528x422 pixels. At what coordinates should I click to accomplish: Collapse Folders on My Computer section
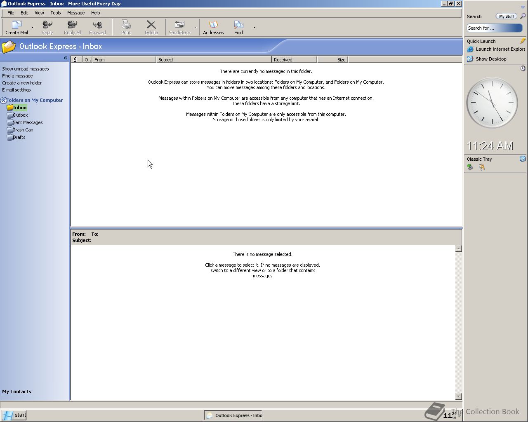[3, 100]
